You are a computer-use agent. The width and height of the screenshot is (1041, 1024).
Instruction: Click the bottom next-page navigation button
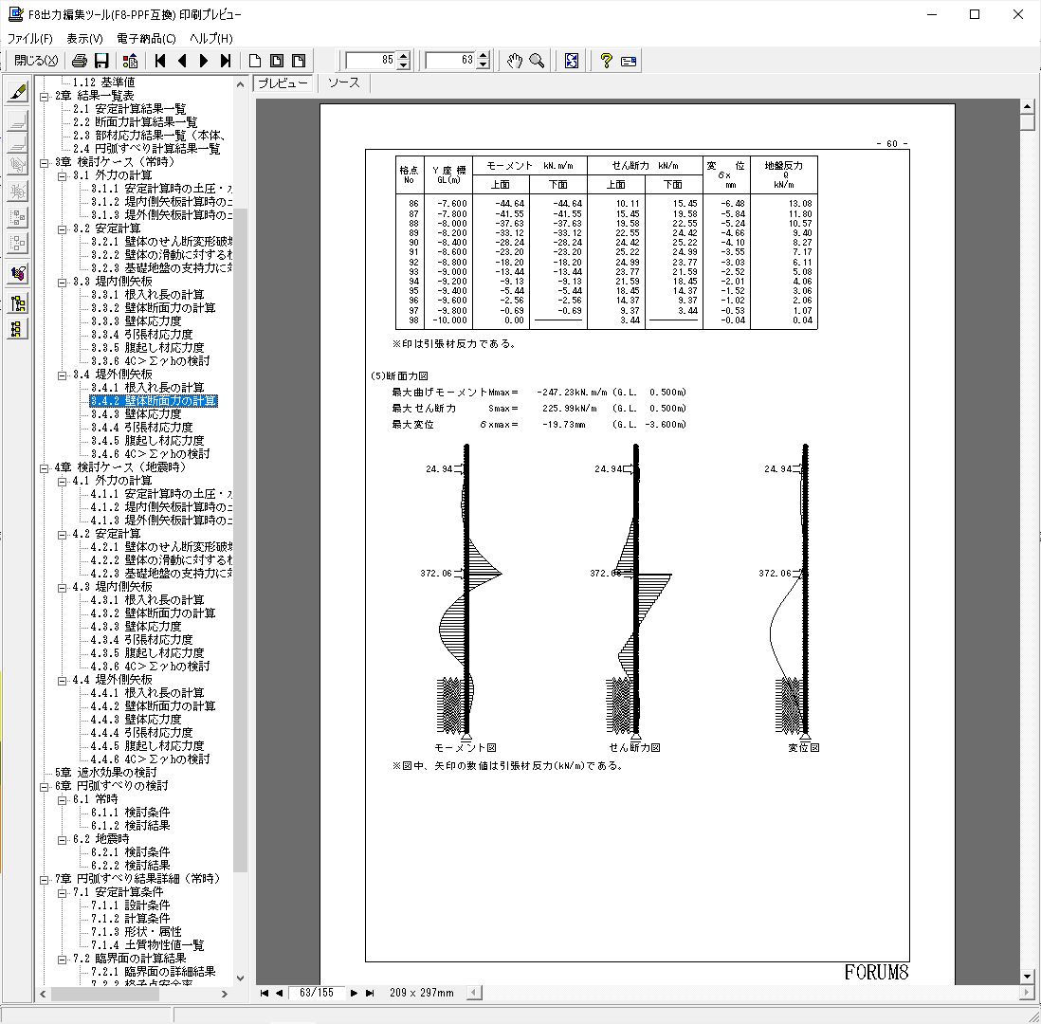(354, 993)
